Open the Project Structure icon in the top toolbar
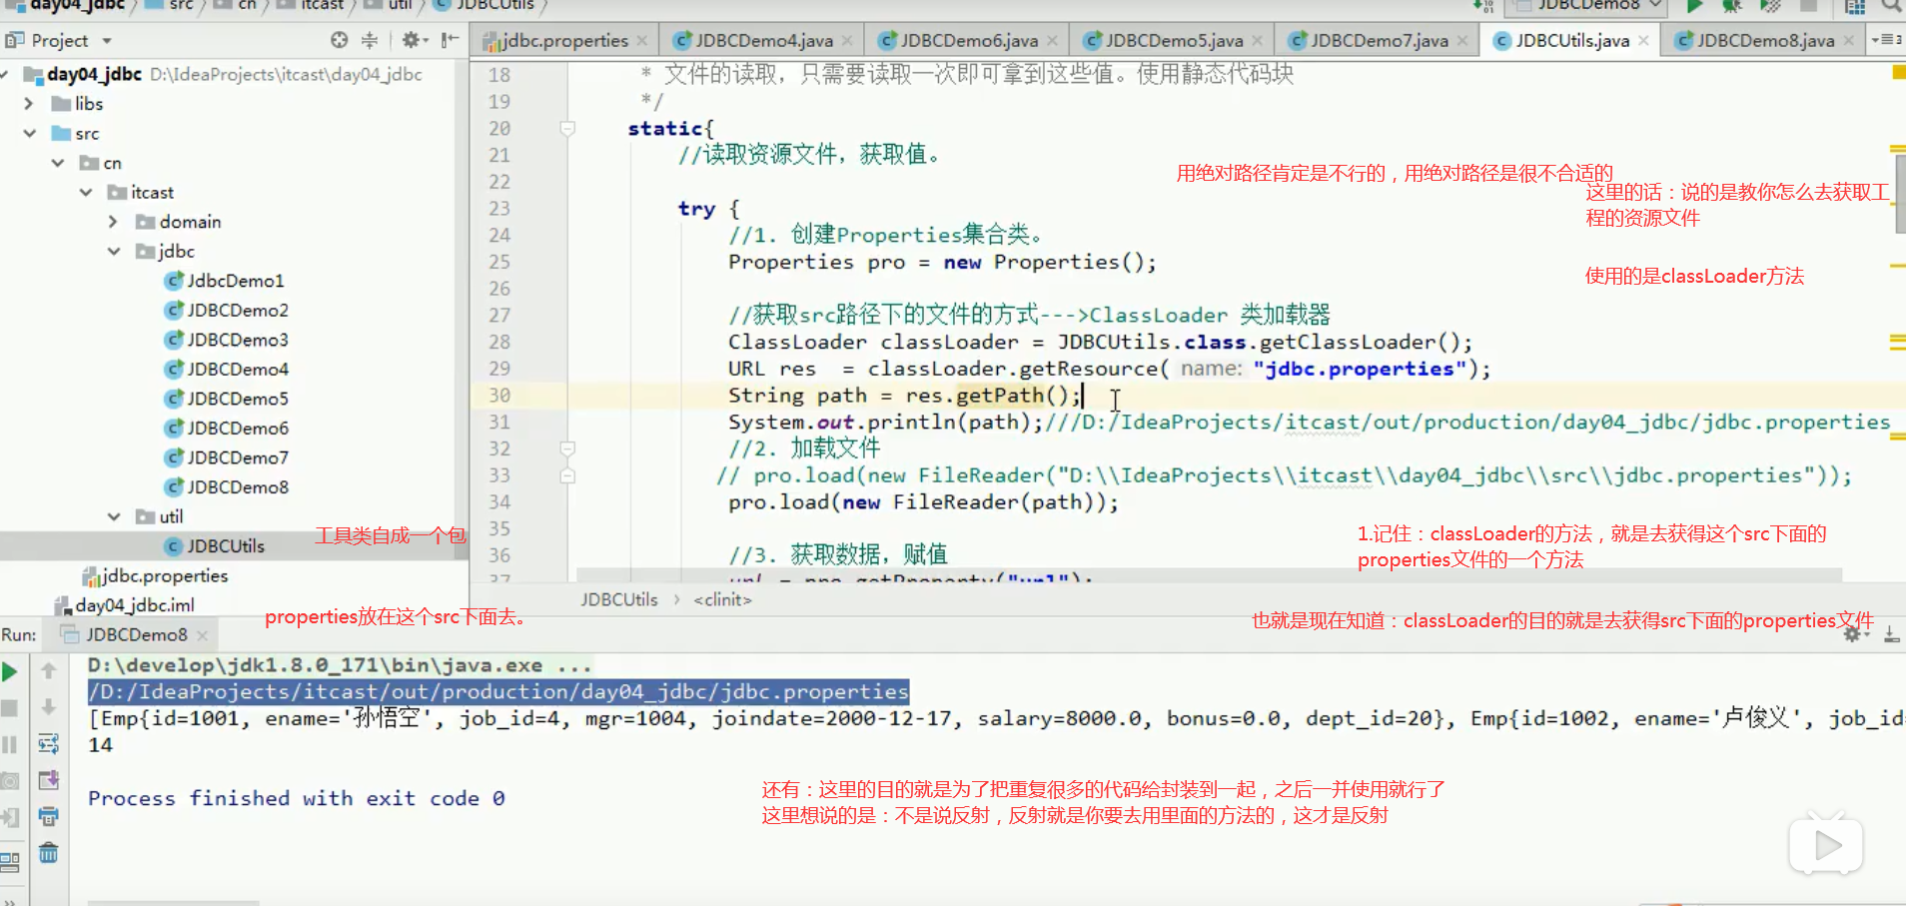Viewport: 1906px width, 906px height. 1855,6
